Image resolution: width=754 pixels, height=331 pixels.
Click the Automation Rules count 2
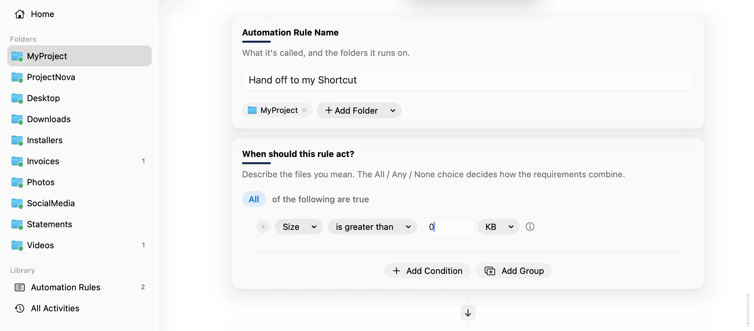click(x=143, y=287)
